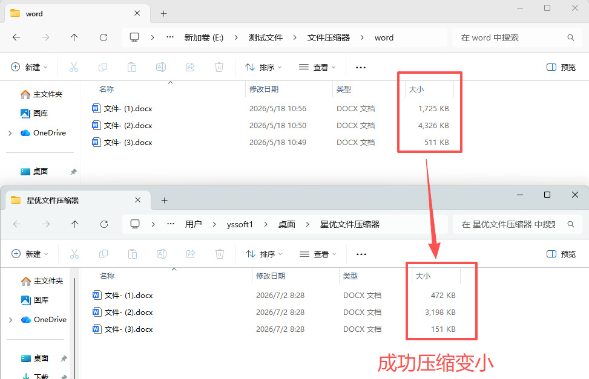The image size is (589, 379).
Task: Click the Share icon in lower window toolbar
Action: pos(191,254)
